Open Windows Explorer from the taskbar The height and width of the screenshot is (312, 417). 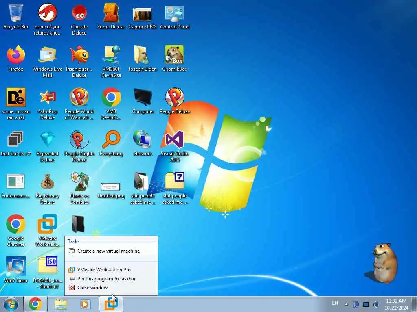(61, 304)
